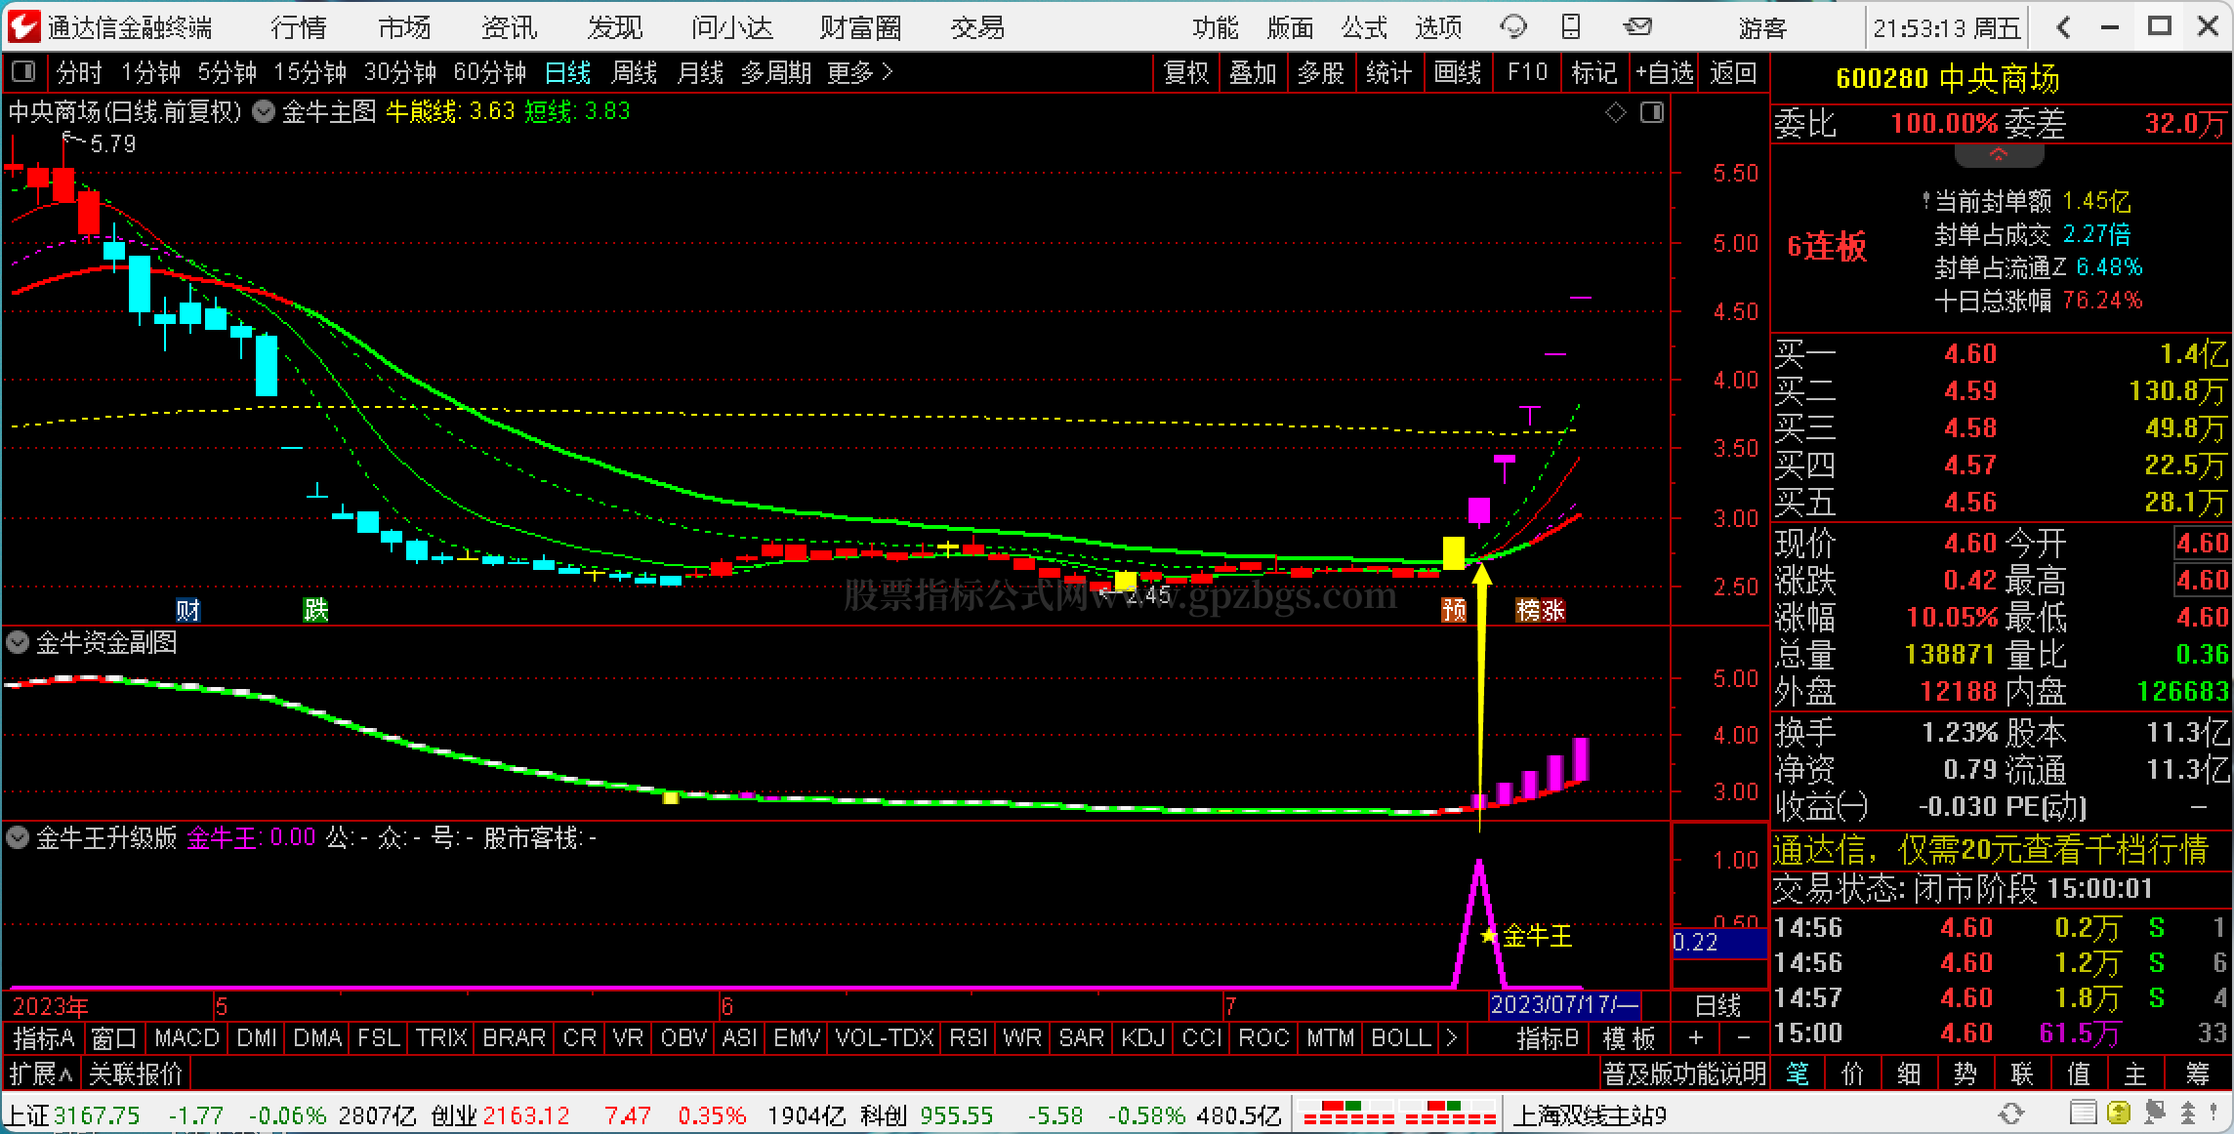Viewport: 2234px width, 1134px height.
Task: Click the 关联报价 button
Action: pyautogui.click(x=136, y=1073)
